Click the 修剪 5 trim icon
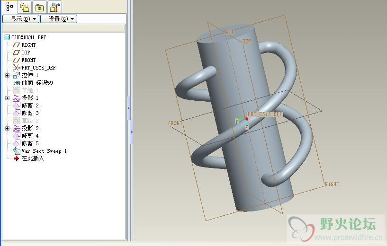387x246 pixels. (17, 143)
